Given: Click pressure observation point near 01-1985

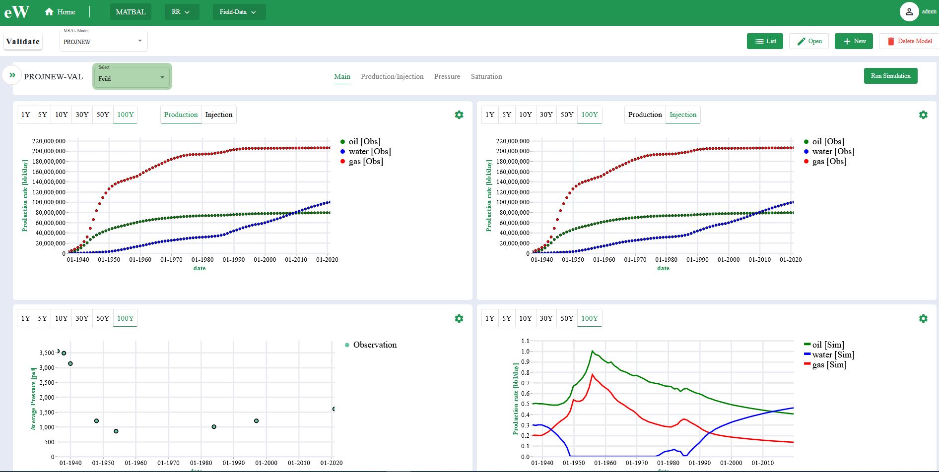Looking at the screenshot, I should click(x=214, y=427).
